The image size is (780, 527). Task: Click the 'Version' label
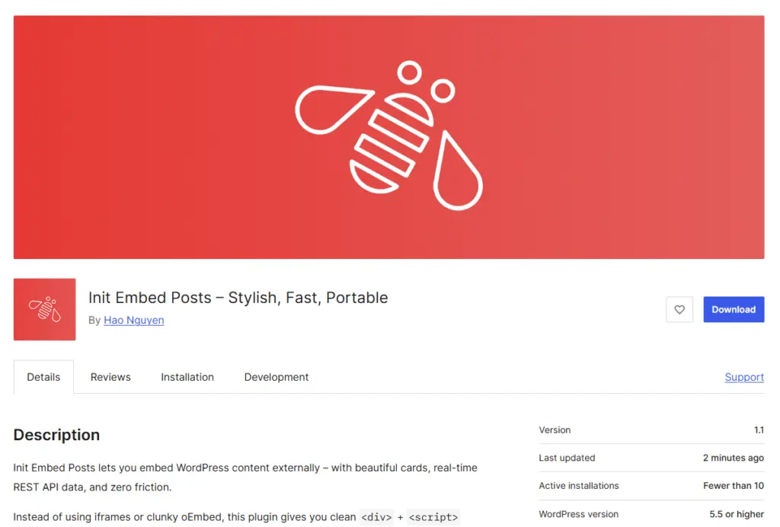(x=555, y=430)
